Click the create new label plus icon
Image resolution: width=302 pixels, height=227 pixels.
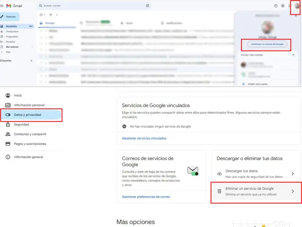[32, 61]
